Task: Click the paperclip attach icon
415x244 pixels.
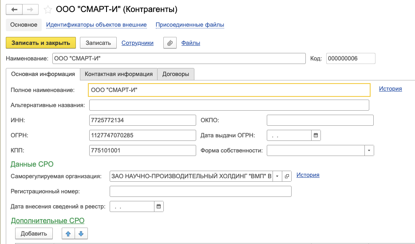Action: (x=170, y=43)
